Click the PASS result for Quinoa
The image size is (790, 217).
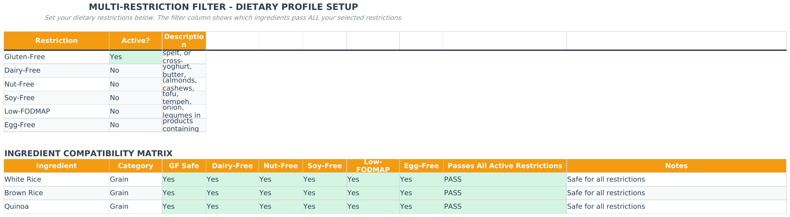(505, 206)
